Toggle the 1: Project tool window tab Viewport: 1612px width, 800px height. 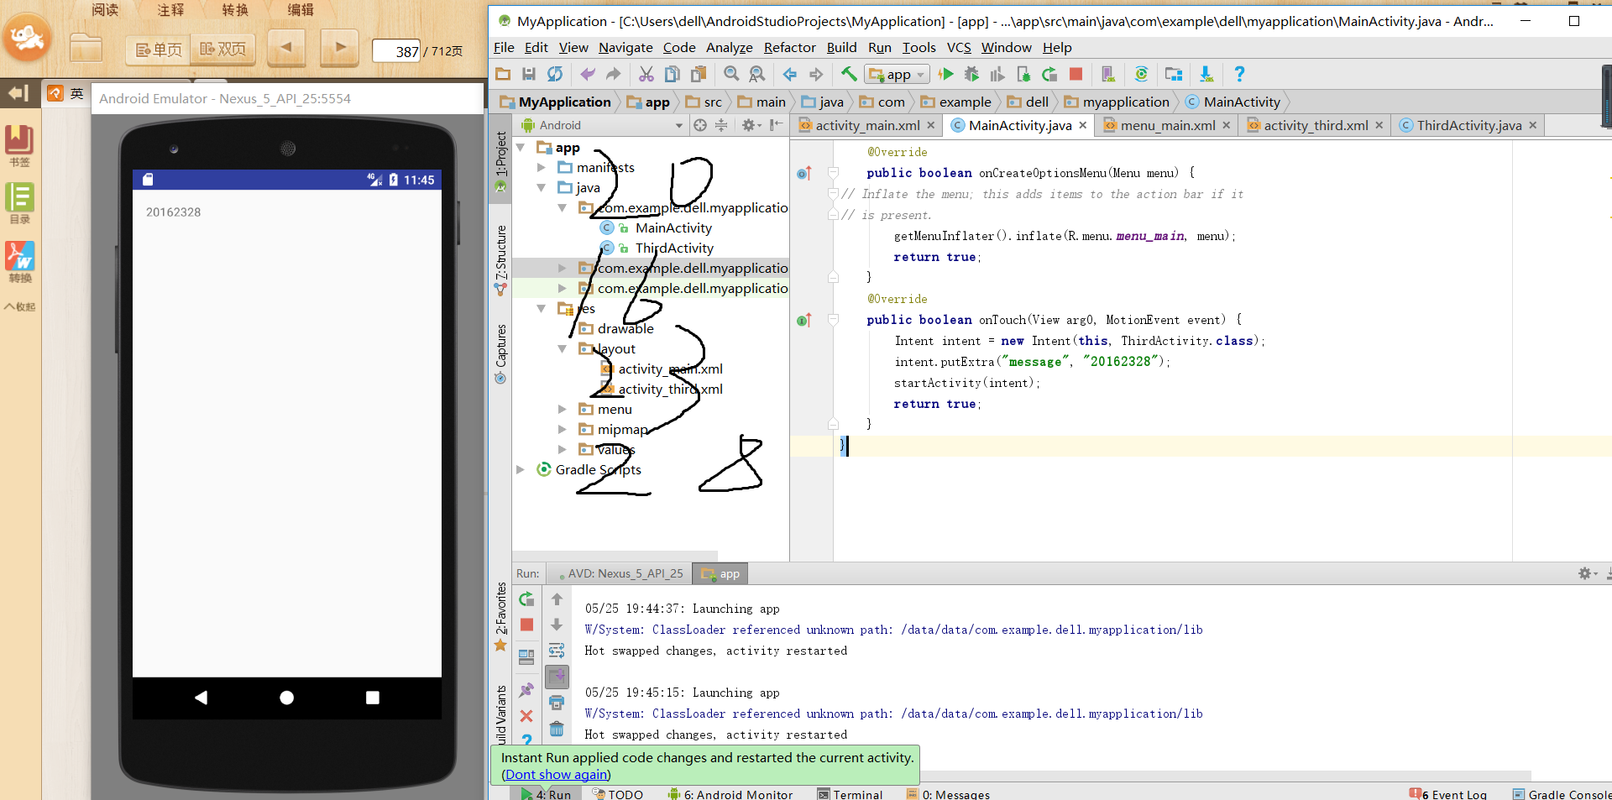click(x=500, y=161)
